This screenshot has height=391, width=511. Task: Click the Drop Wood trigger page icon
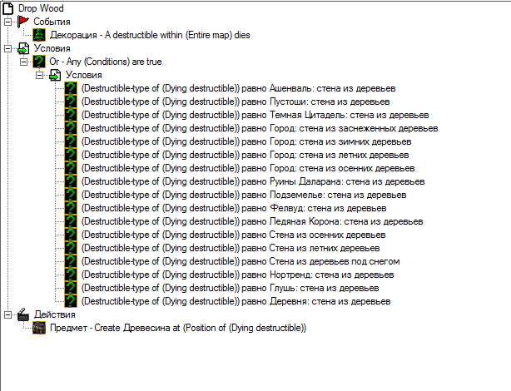[x=7, y=8]
